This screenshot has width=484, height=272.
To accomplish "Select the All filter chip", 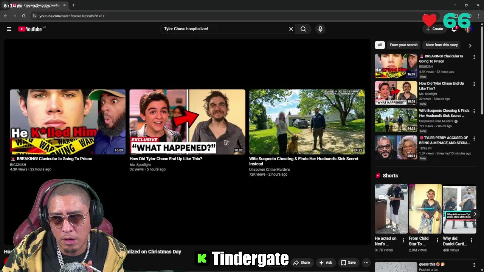I will point(380,45).
